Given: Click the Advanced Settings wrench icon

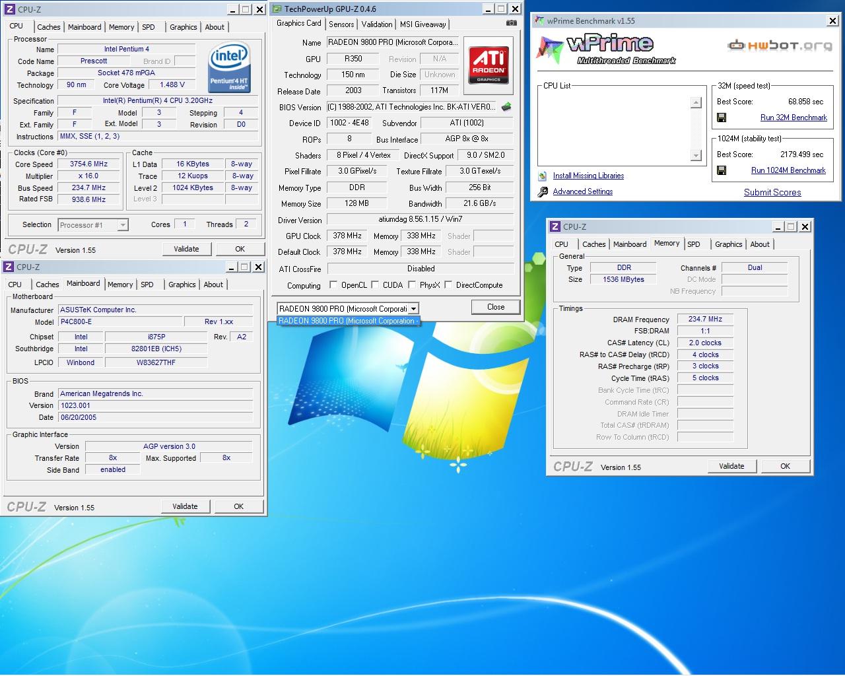Looking at the screenshot, I should pos(543,191).
